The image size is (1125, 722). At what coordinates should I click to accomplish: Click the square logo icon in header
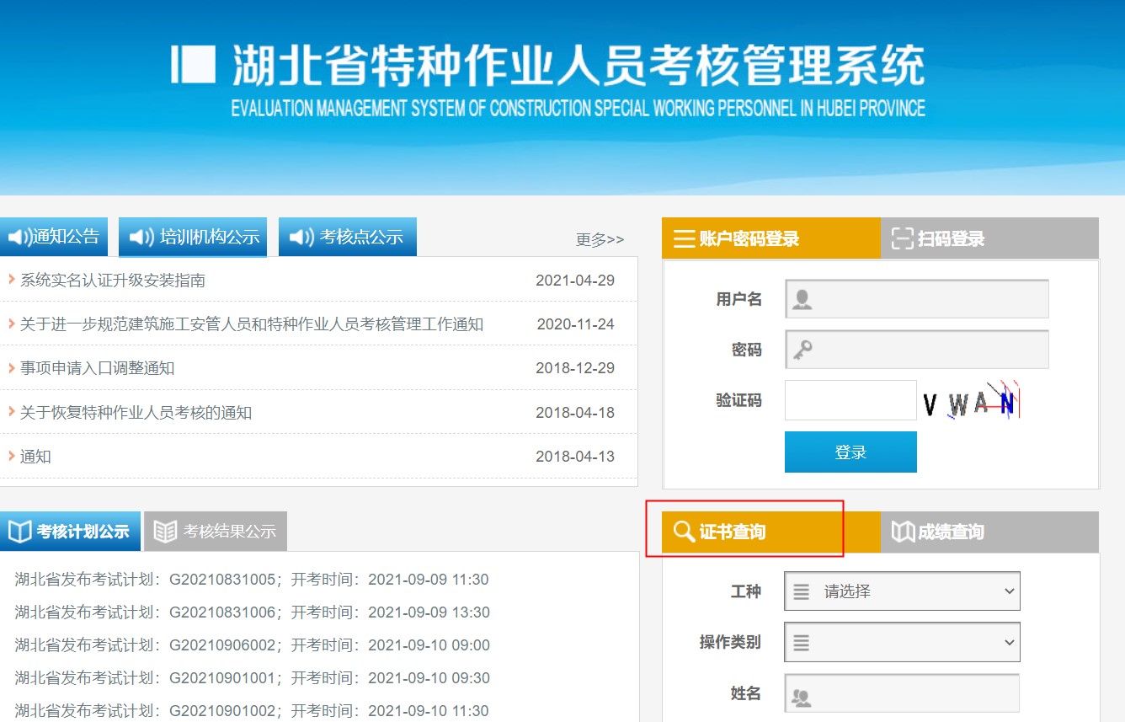pyautogui.click(x=194, y=64)
